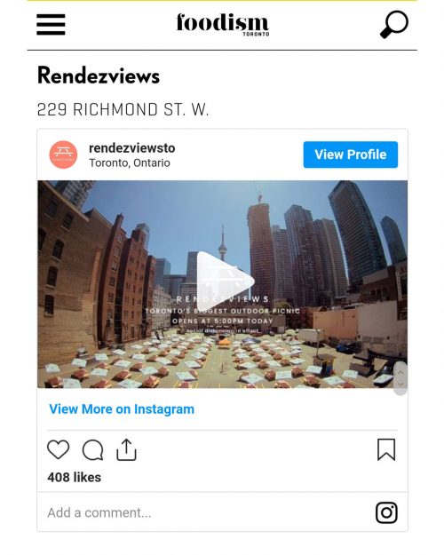This screenshot has height=555, width=444.
Task: Click the 408 likes count
Action: [75, 478]
